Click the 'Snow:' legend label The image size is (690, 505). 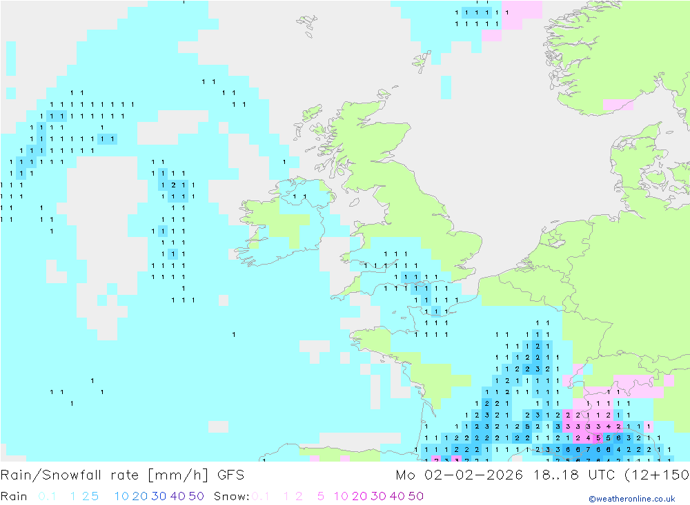click(x=231, y=496)
